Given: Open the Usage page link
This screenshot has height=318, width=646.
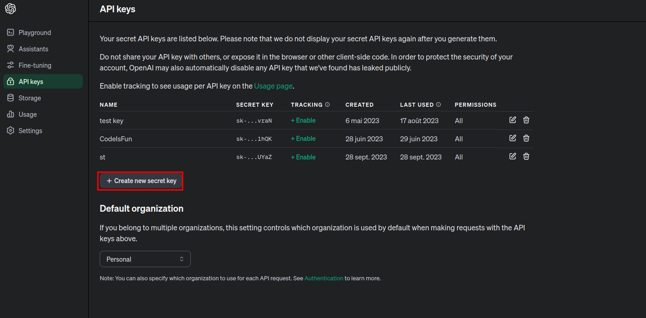Looking at the screenshot, I should tap(274, 86).
